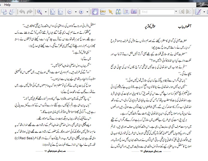The height and width of the screenshot is (161, 208).
Task: Open the binoculars Search tool
Action: tap(118, 12)
